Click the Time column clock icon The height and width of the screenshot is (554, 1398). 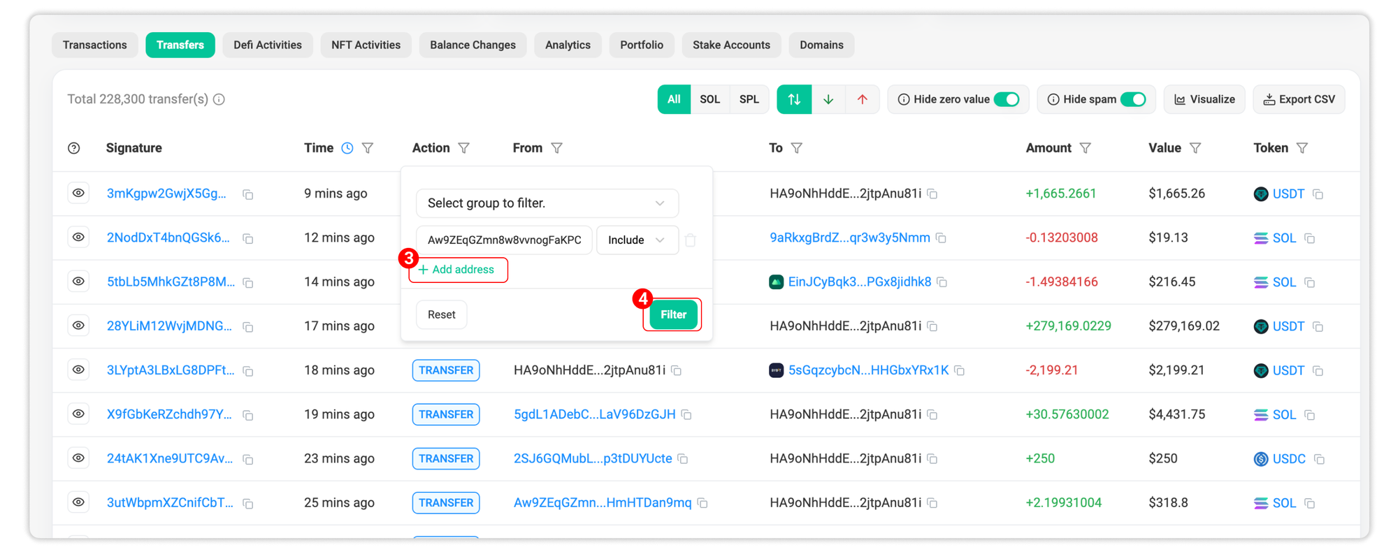347,148
